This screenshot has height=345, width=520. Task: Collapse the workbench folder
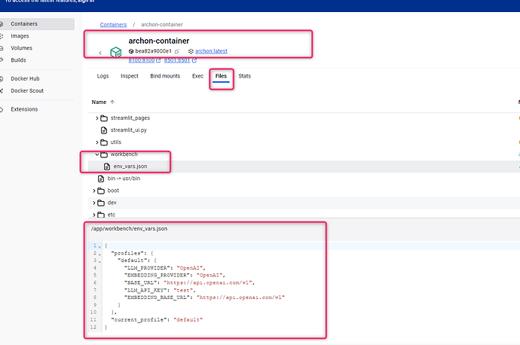(x=96, y=154)
